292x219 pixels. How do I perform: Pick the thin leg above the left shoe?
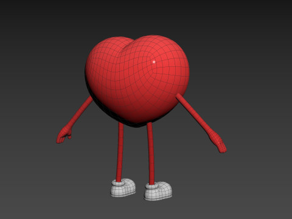click(x=120, y=152)
